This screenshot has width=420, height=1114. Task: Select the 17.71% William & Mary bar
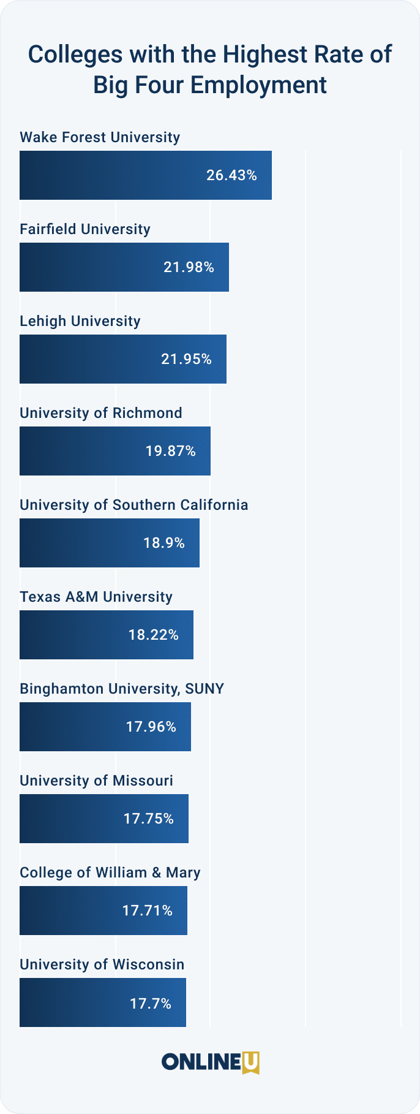[103, 911]
